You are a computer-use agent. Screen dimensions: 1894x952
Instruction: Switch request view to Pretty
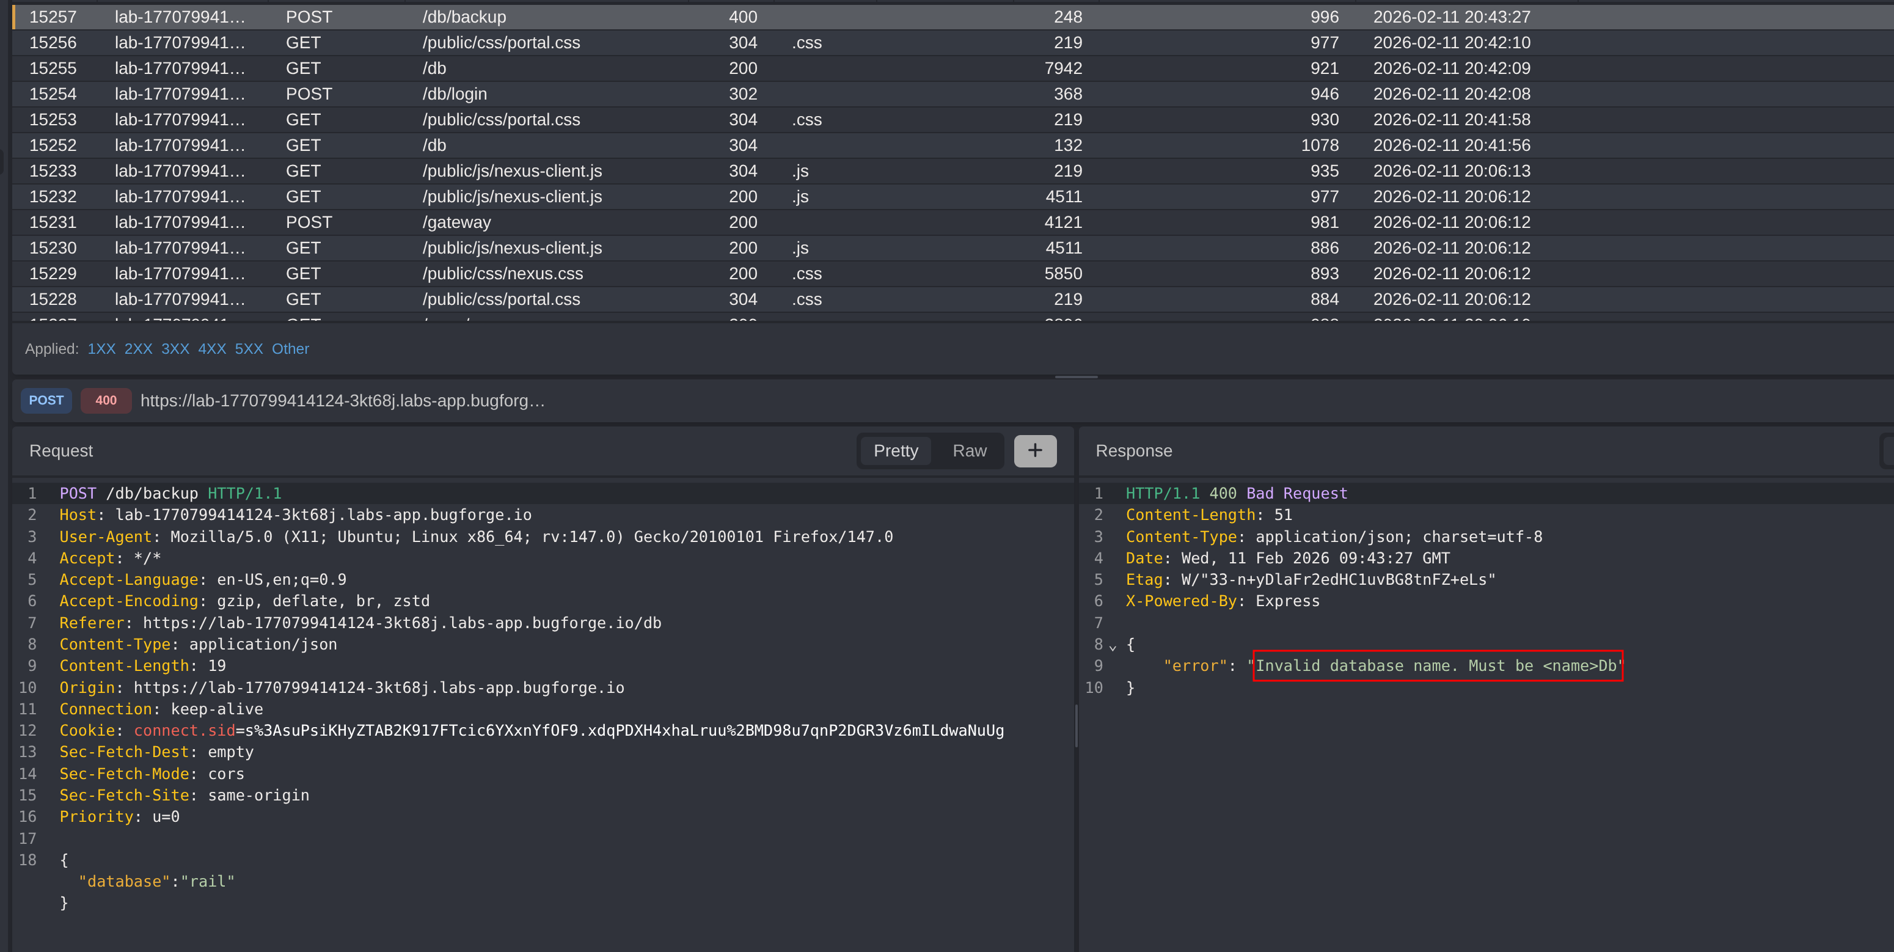(x=895, y=450)
